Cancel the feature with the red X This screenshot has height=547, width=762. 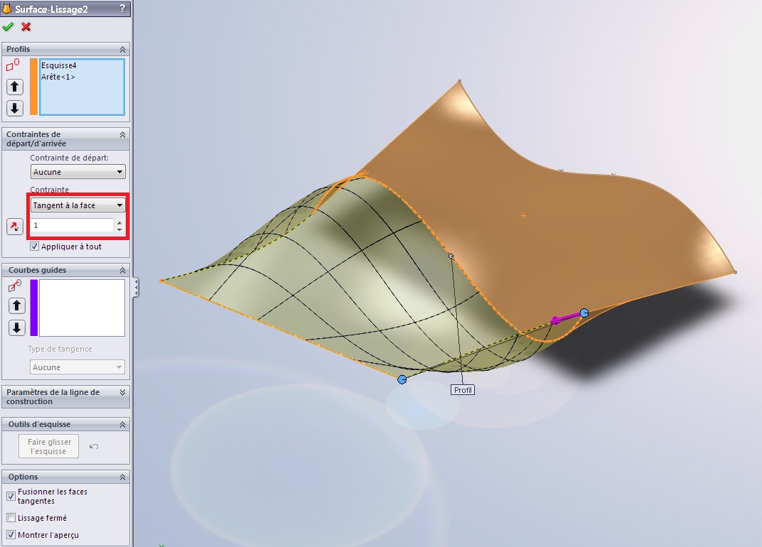point(26,27)
